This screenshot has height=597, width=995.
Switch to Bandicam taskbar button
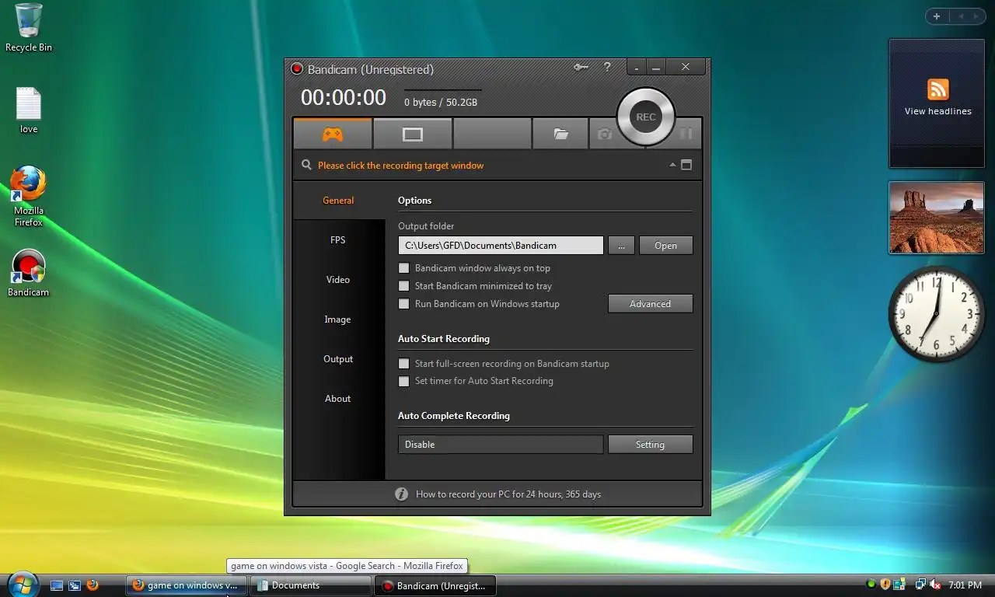(x=435, y=585)
